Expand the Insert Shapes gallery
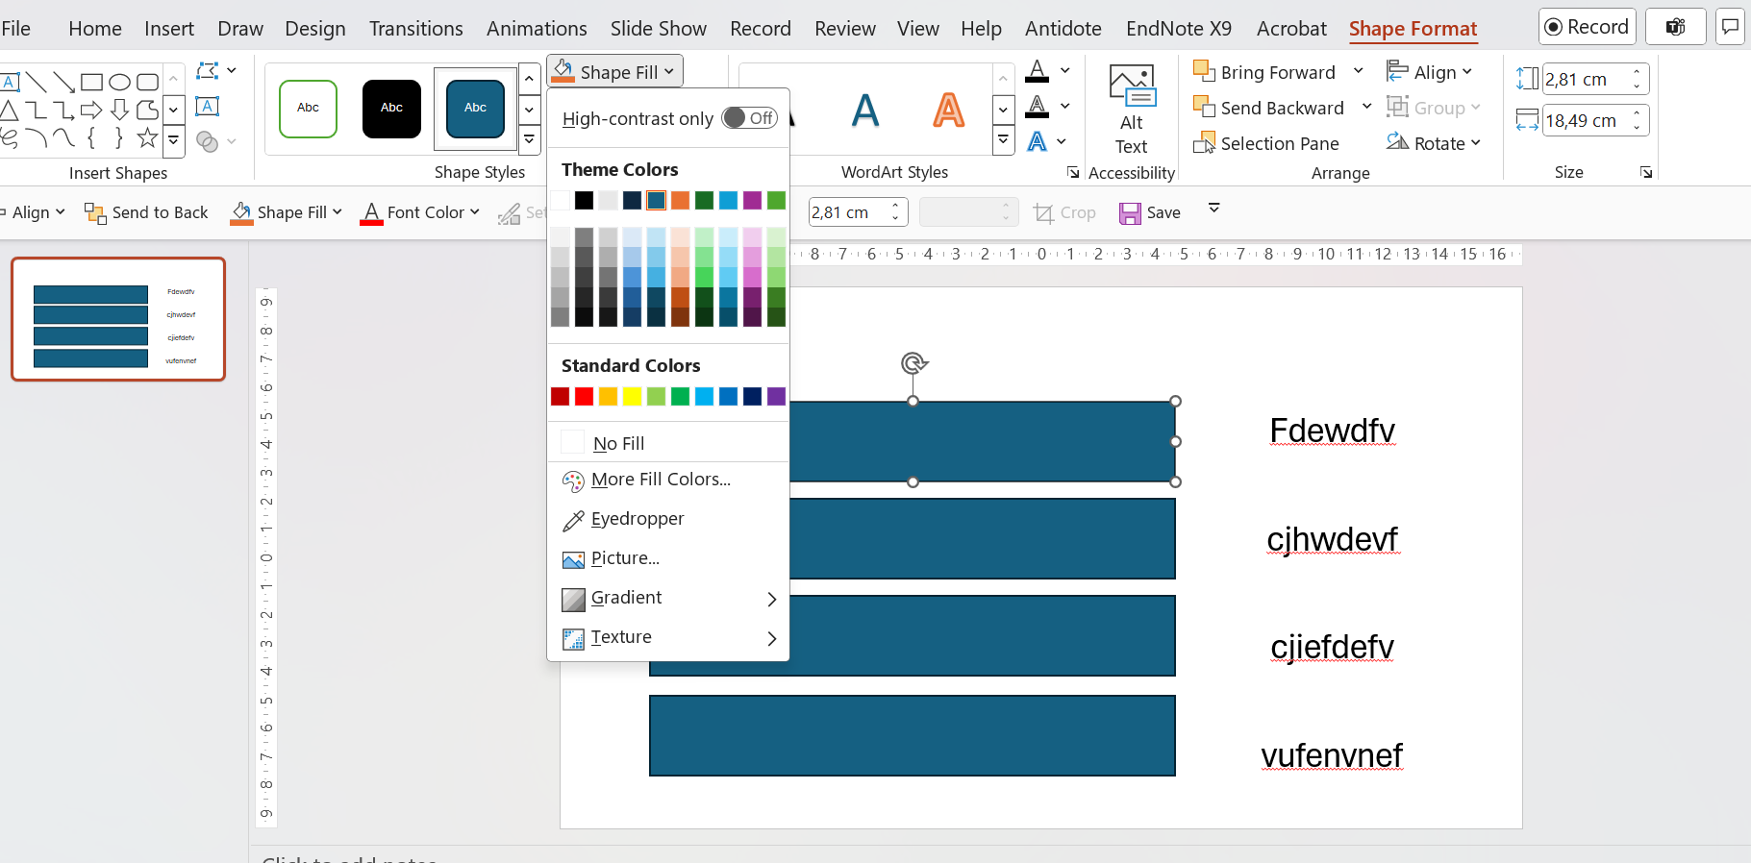The height and width of the screenshot is (863, 1751). point(173,140)
